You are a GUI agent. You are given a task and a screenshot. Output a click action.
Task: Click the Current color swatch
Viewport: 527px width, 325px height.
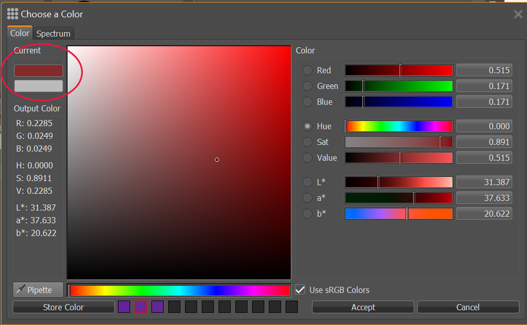(38, 70)
